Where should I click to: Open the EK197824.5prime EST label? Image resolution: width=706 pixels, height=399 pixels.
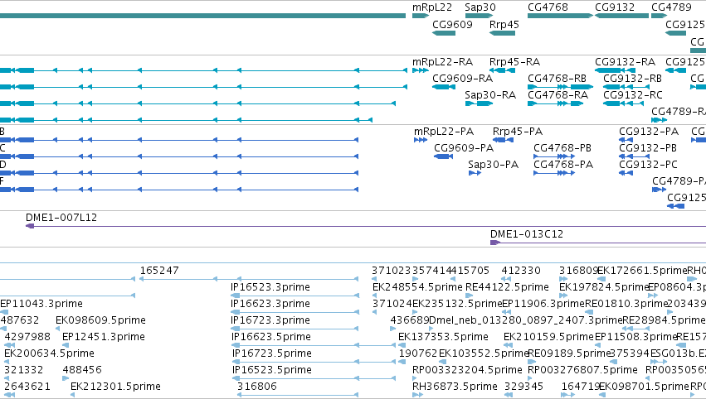[604, 287]
